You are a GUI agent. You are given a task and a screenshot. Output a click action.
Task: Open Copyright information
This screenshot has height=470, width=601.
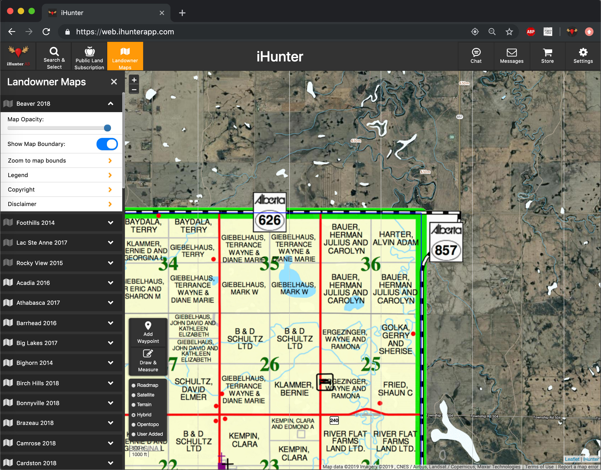coord(61,189)
